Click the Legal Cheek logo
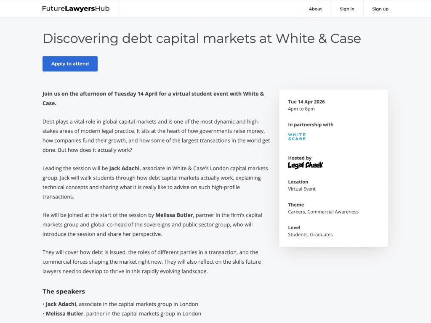 [305, 165]
